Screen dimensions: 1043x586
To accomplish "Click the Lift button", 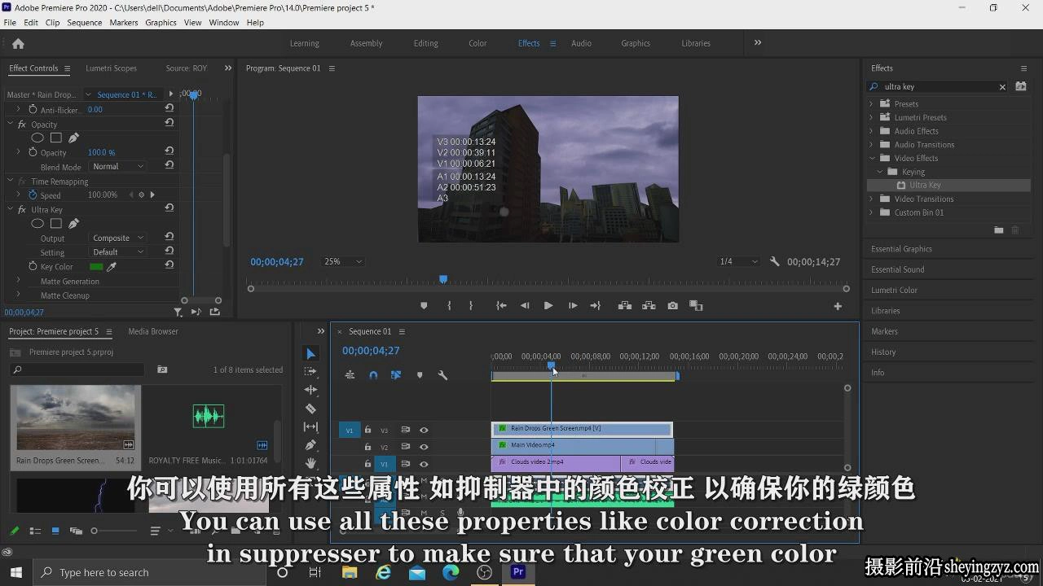I will pos(625,306).
